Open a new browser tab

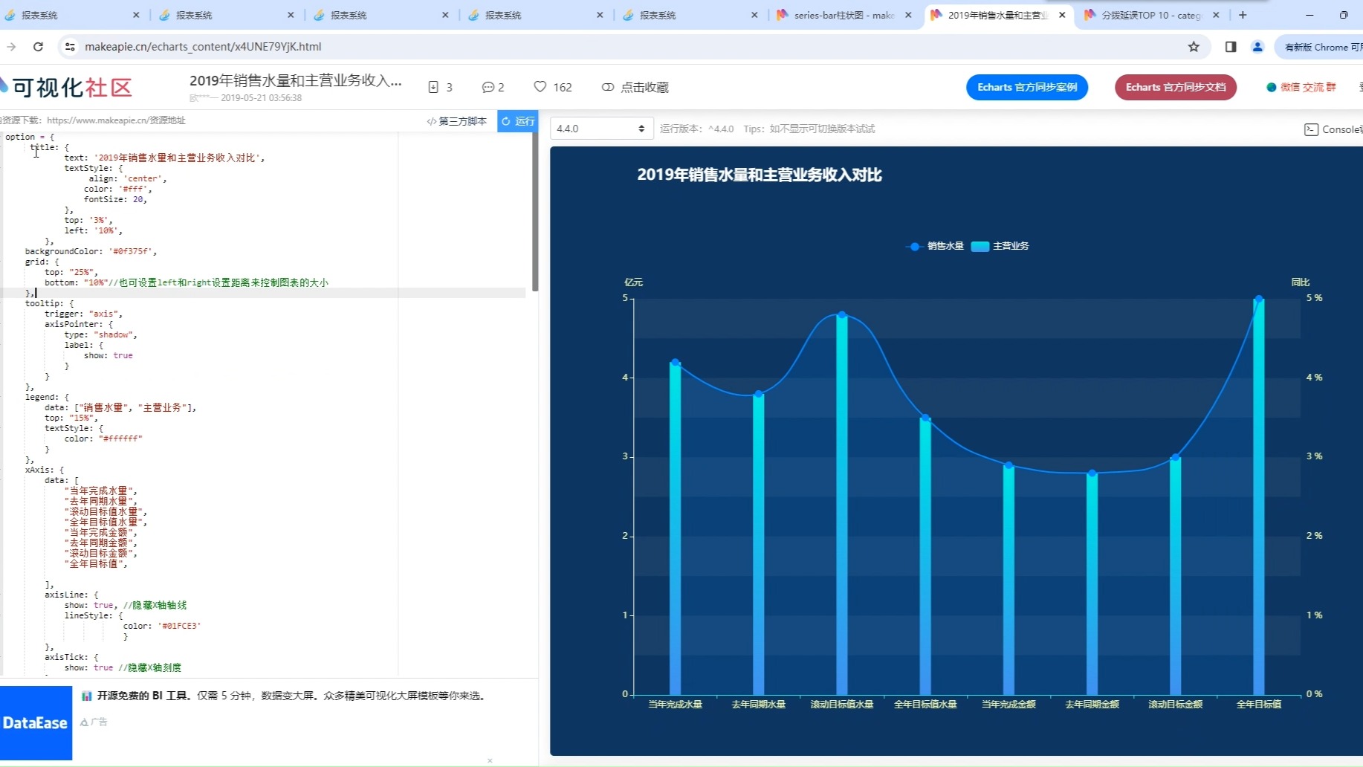click(1243, 15)
